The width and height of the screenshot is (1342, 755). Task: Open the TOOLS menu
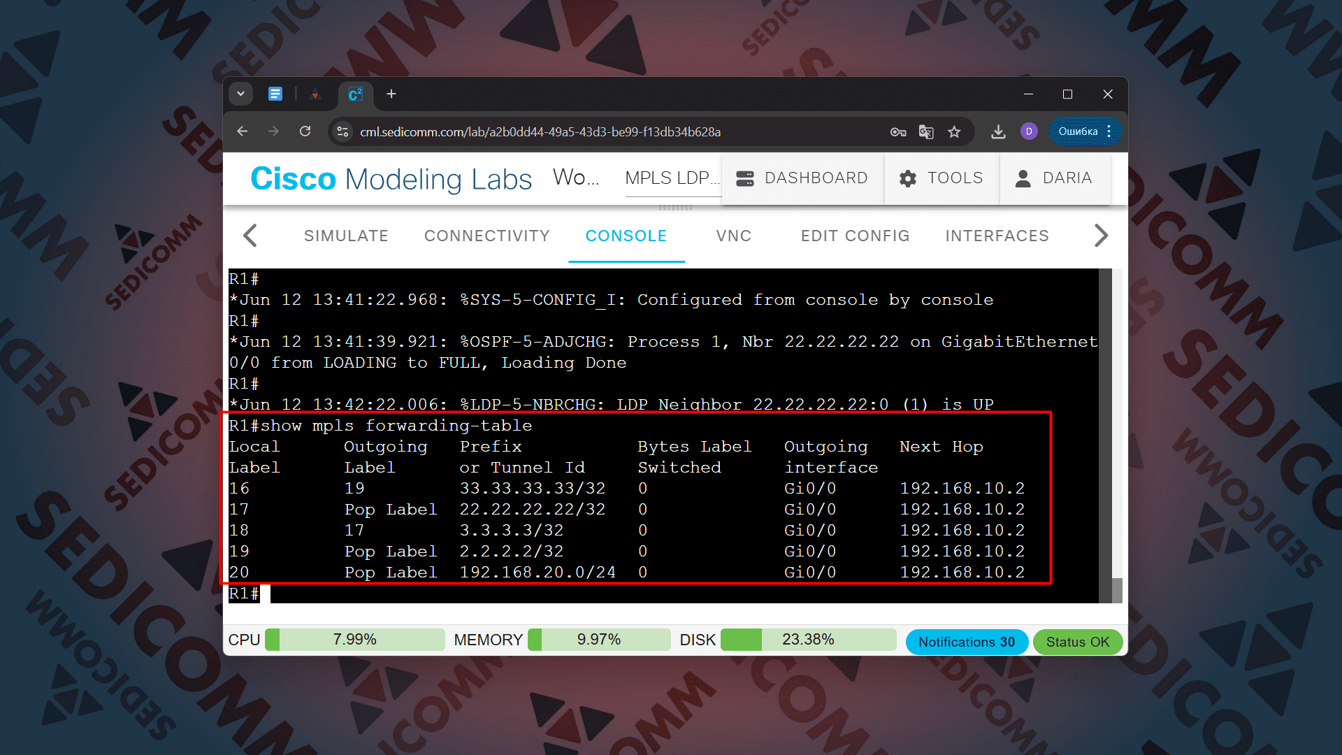click(941, 178)
